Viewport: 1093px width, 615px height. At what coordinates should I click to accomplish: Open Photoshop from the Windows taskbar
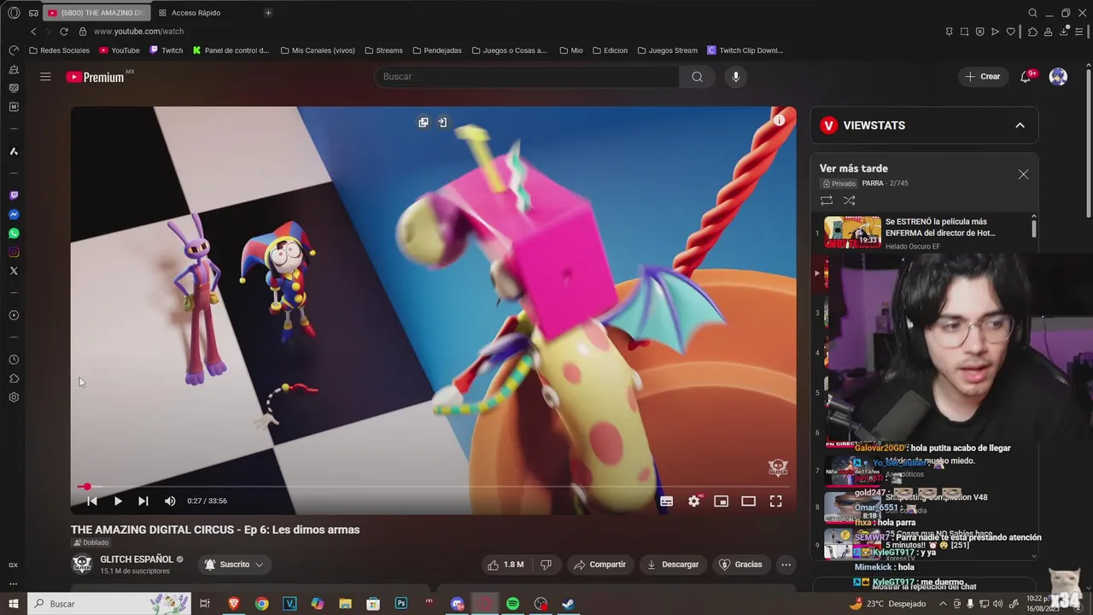(400, 604)
